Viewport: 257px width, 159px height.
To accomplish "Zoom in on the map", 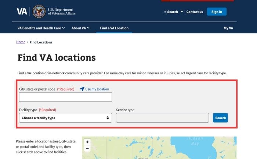I will pyautogui.click(x=87, y=142).
